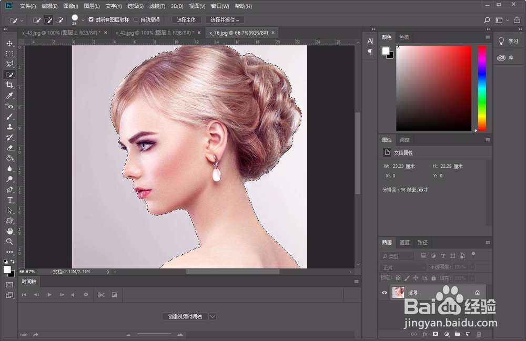Click the 选择主体 button

click(186, 20)
